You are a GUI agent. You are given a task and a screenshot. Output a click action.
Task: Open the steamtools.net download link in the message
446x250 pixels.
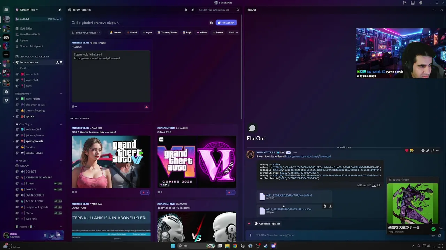pos(308,156)
